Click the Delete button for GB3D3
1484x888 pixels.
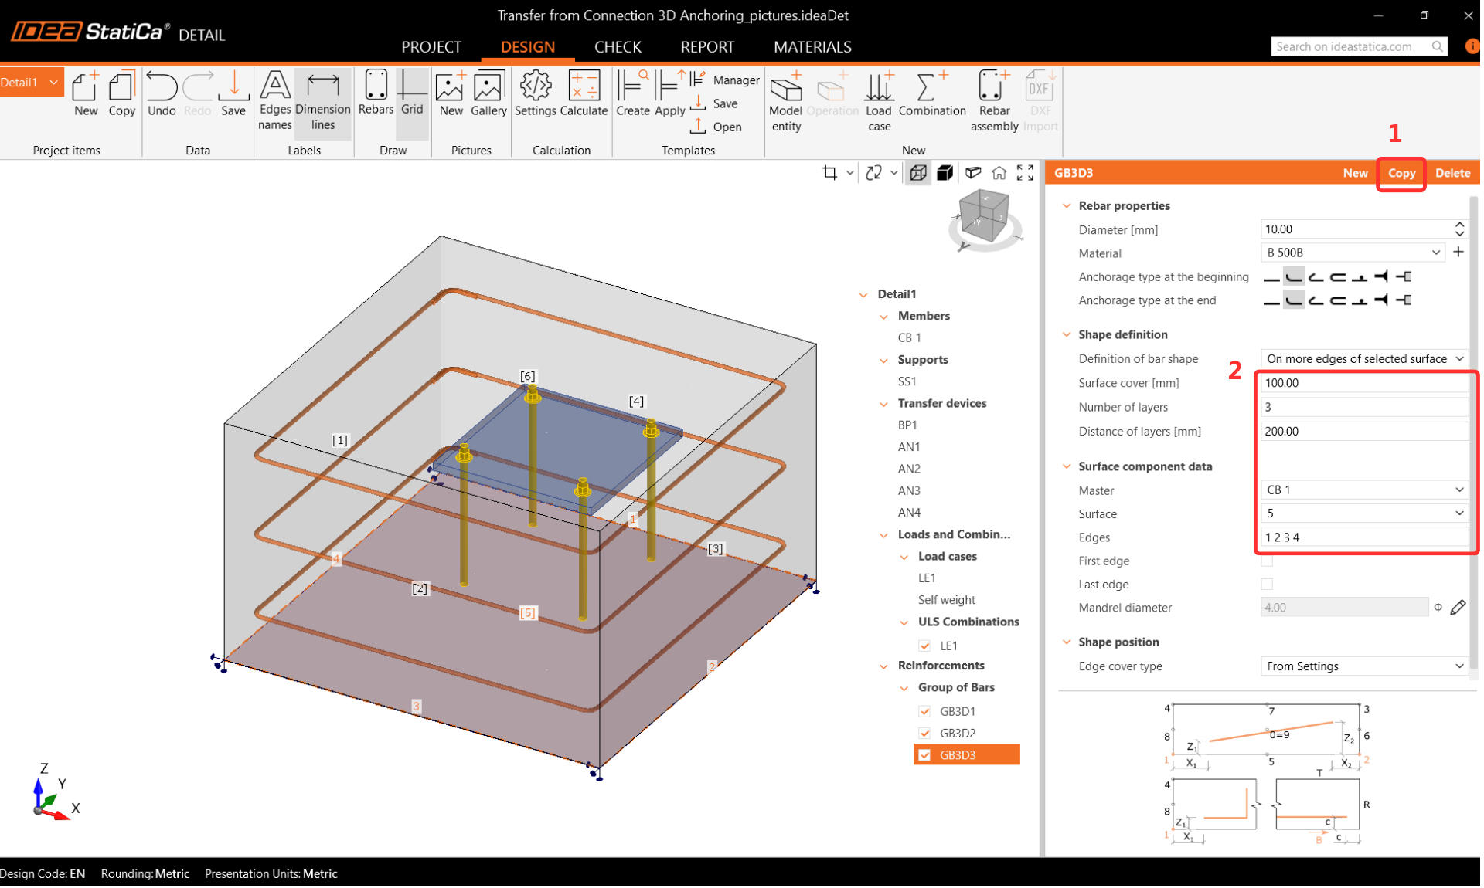(x=1452, y=173)
